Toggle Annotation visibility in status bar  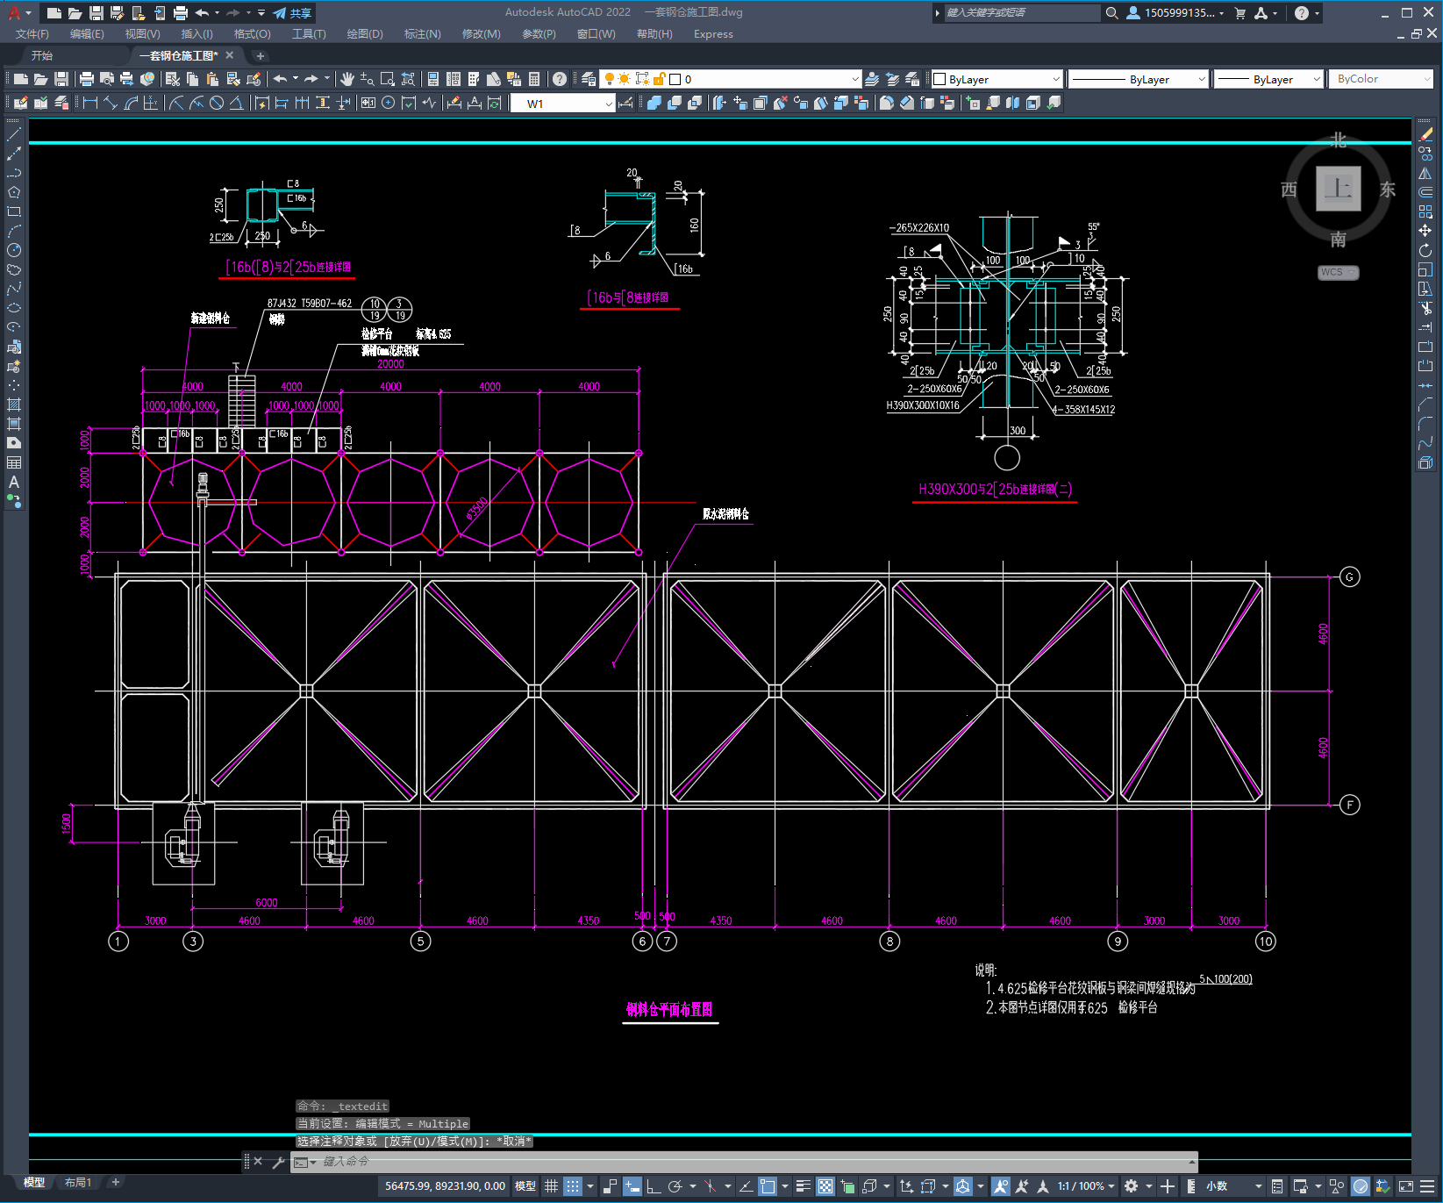1001,1186
